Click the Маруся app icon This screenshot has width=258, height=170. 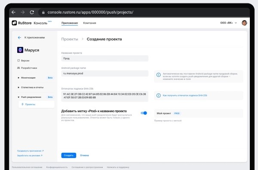click(x=20, y=50)
